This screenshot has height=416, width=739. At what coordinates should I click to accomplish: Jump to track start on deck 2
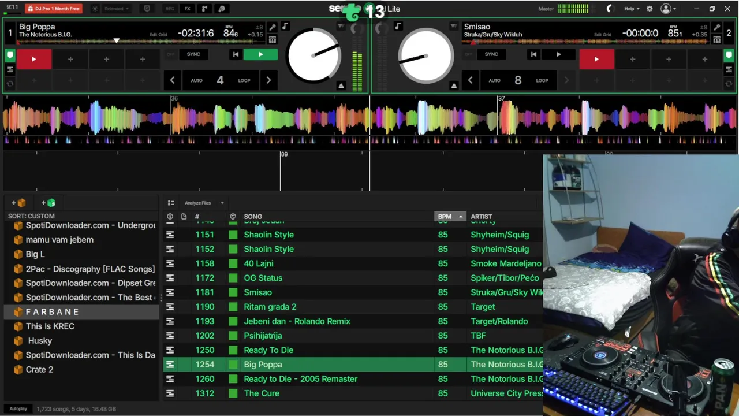pos(533,54)
